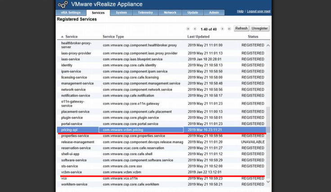Click the date 2019 Mar 16 23:11:21

[205, 130]
